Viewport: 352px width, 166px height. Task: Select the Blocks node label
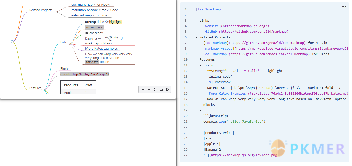pyautogui.click(x=65, y=69)
